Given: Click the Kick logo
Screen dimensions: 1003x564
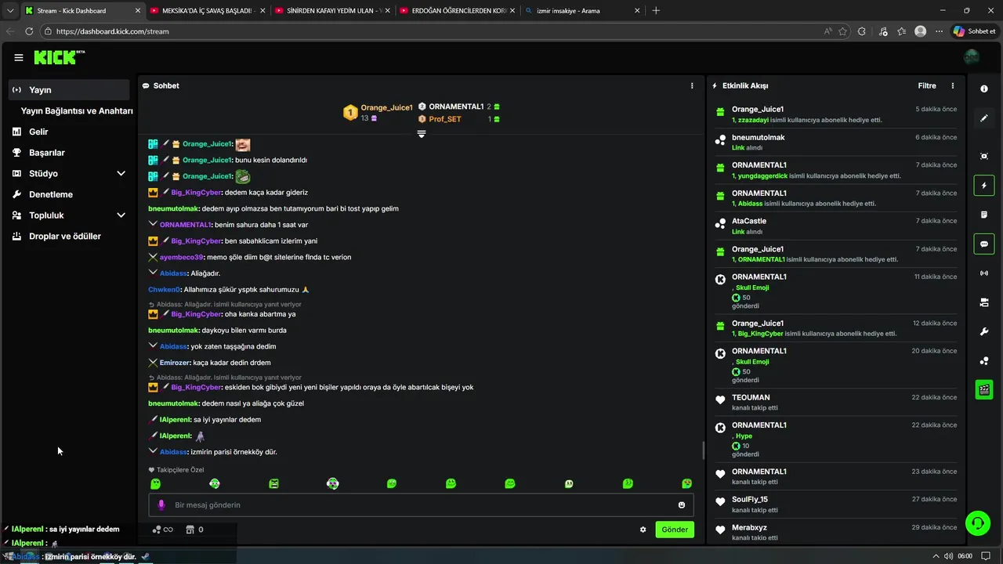Looking at the screenshot, I should coord(59,57).
